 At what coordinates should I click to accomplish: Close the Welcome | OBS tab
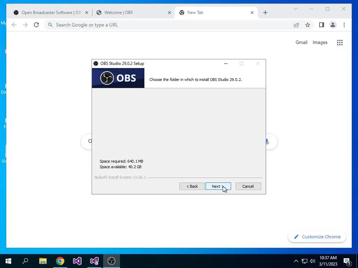[x=170, y=13]
